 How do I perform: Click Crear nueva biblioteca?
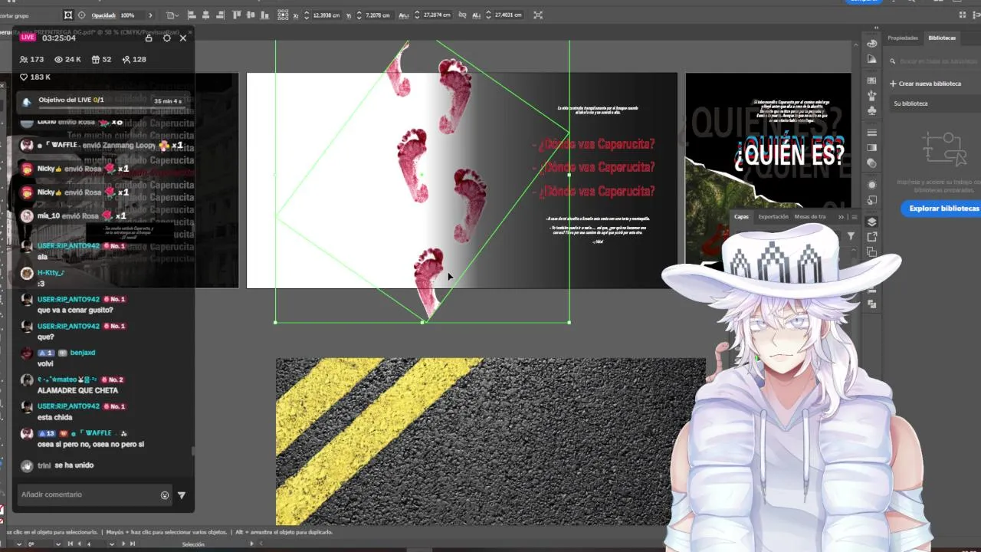pyautogui.click(x=925, y=84)
